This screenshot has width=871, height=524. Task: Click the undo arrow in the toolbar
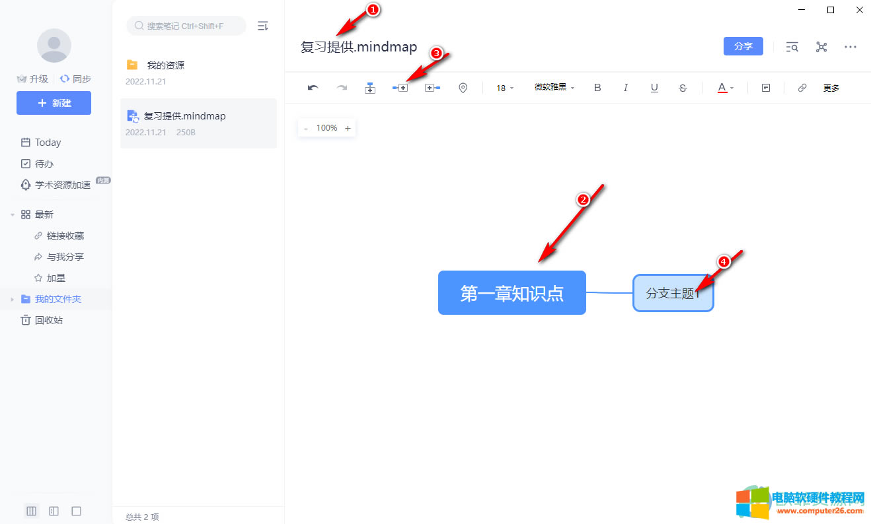[313, 88]
